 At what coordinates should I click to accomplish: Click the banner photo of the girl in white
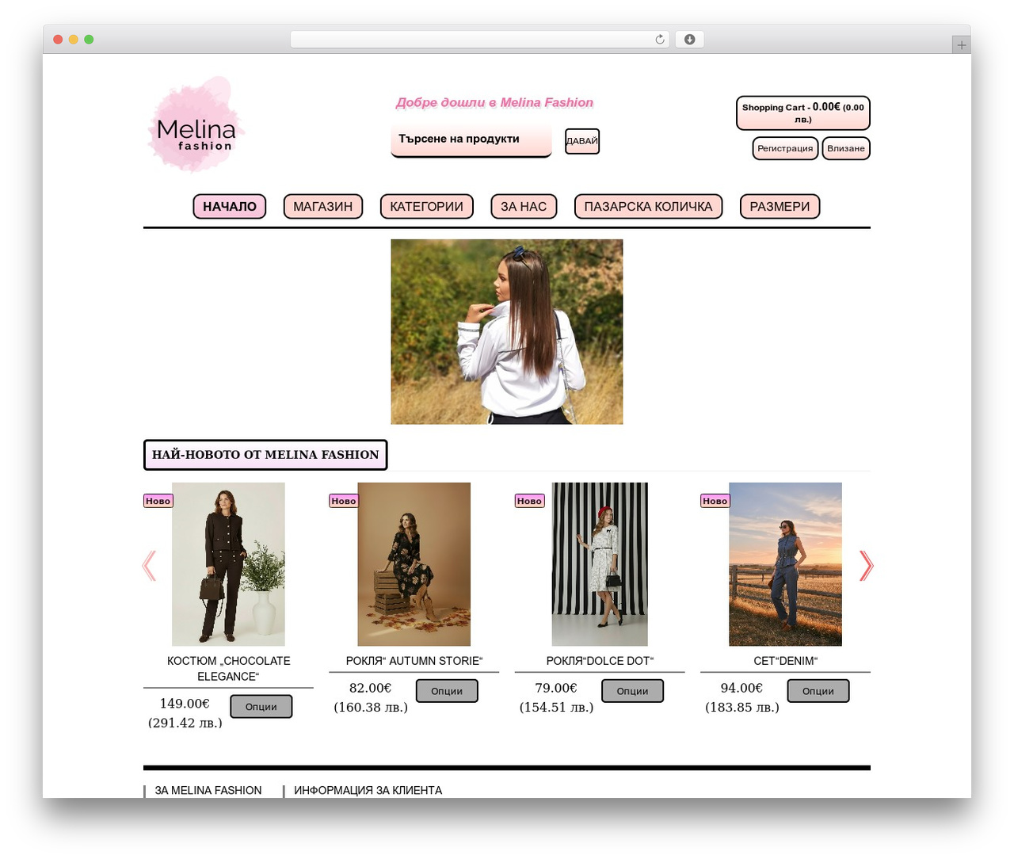tap(507, 332)
